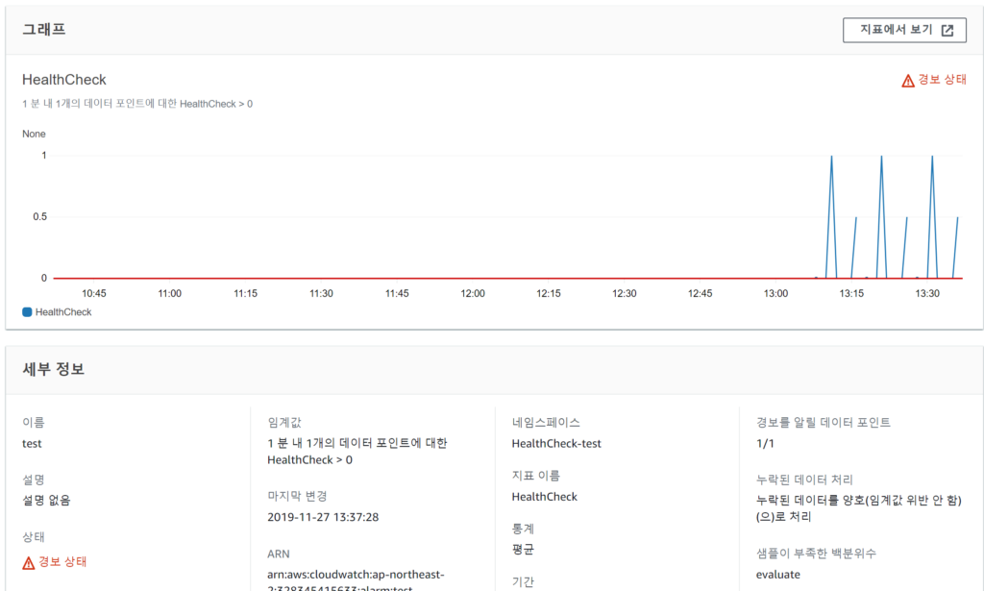Click the evaluate value under 샘플이 부족한 백분위수
This screenshot has width=984, height=591.
point(779,575)
